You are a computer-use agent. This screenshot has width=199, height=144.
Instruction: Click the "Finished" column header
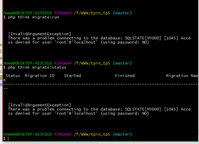coord(125,76)
